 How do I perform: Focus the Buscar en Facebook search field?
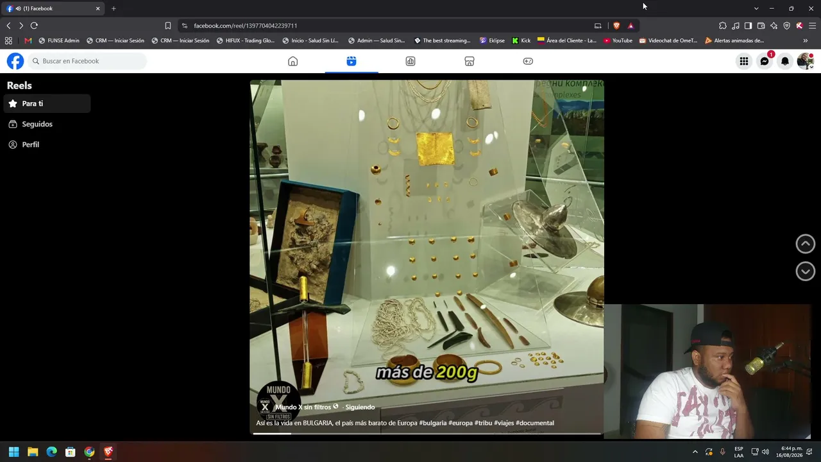click(x=87, y=61)
